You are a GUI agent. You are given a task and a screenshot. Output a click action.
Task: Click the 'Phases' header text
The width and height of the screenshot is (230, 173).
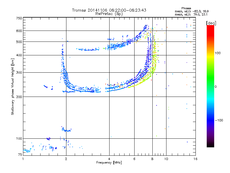[x=186, y=8]
